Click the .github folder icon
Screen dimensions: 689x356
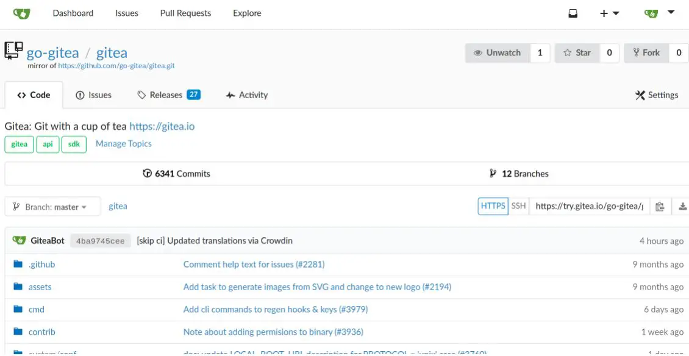point(18,264)
